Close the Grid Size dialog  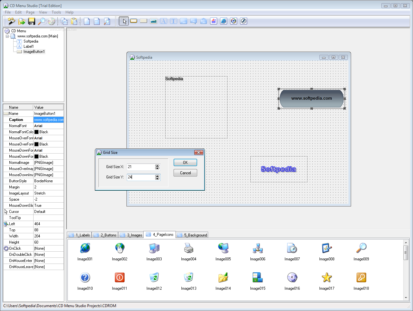(198, 152)
